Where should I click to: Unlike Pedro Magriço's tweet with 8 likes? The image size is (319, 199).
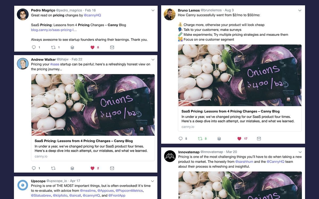pos(92,47)
